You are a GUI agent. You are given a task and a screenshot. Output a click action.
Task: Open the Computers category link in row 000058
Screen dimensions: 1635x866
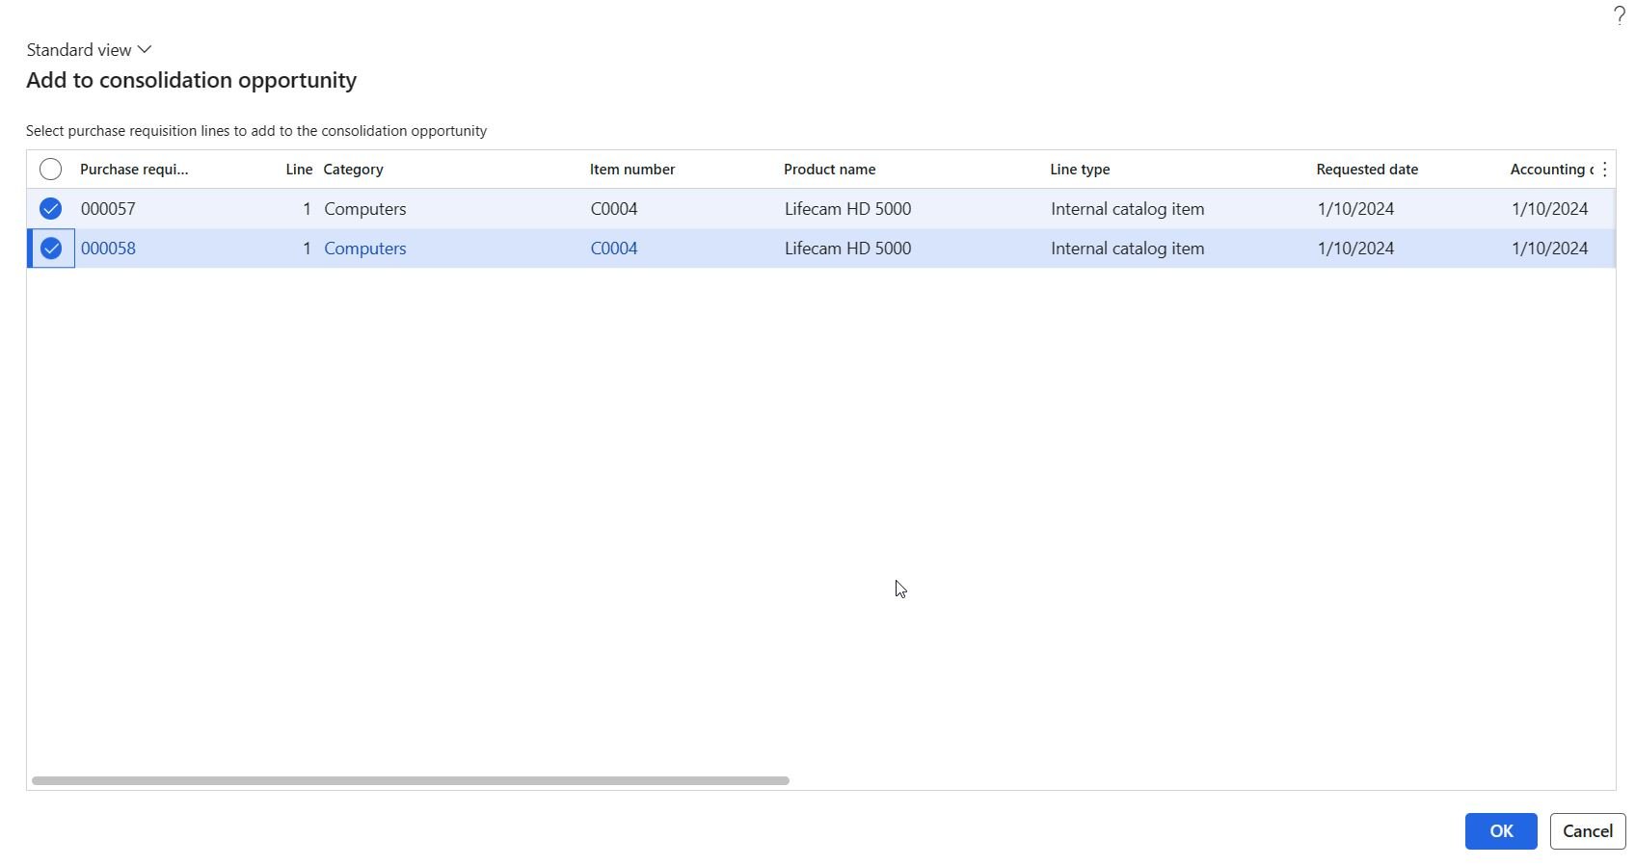[365, 249]
